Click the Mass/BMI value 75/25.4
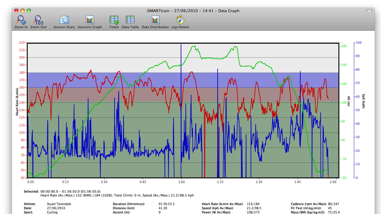 tap(334, 212)
